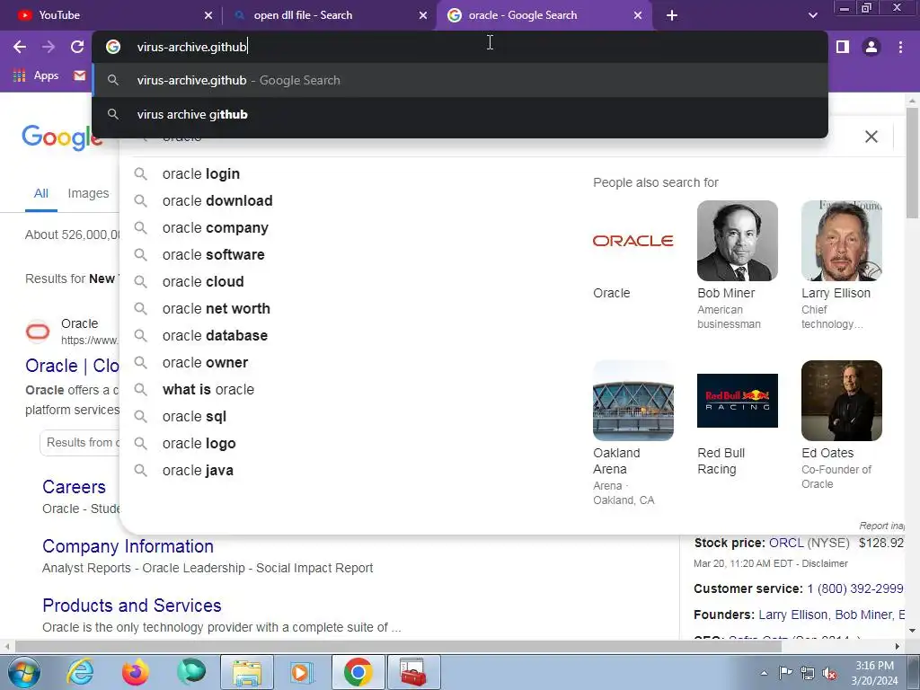This screenshot has width=920, height=690.
Task: Close the oracle - Google Search tab
Action: tap(638, 15)
